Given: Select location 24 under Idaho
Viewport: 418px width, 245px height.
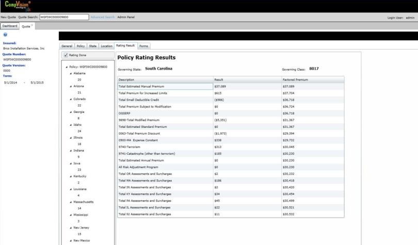Looking at the screenshot, I should pyautogui.click(x=79, y=132).
